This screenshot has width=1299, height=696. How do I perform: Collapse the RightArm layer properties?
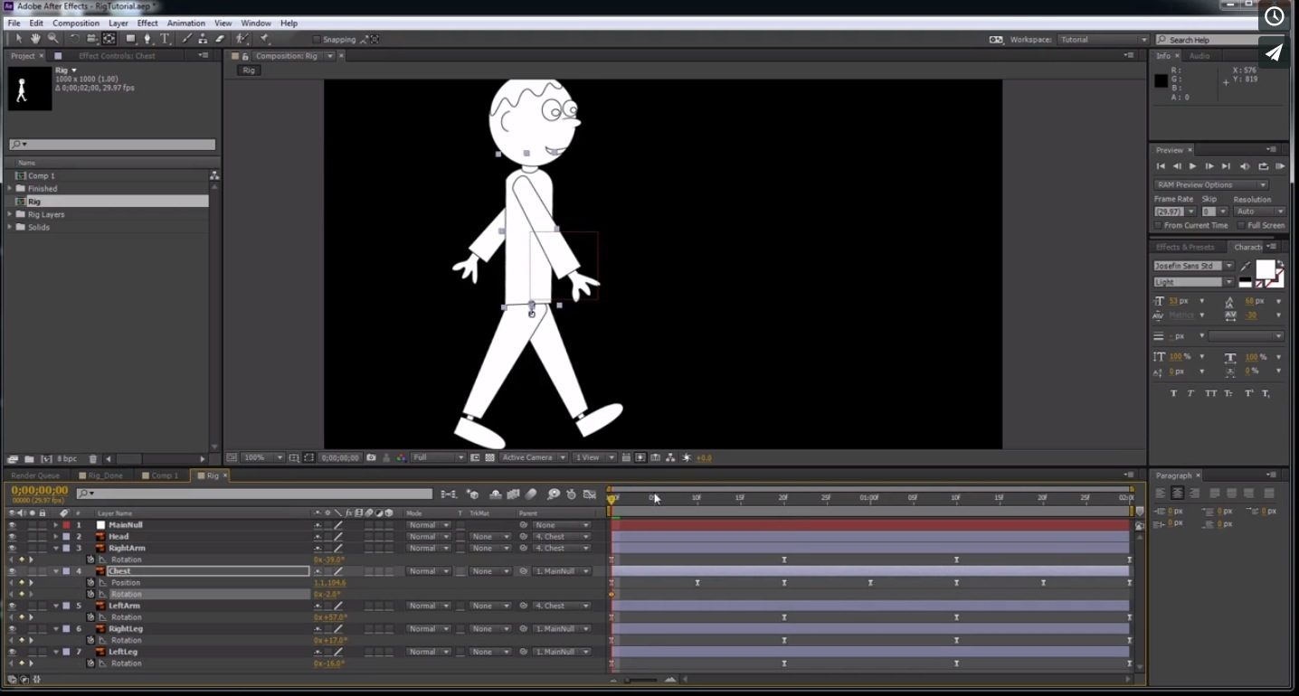[55, 548]
